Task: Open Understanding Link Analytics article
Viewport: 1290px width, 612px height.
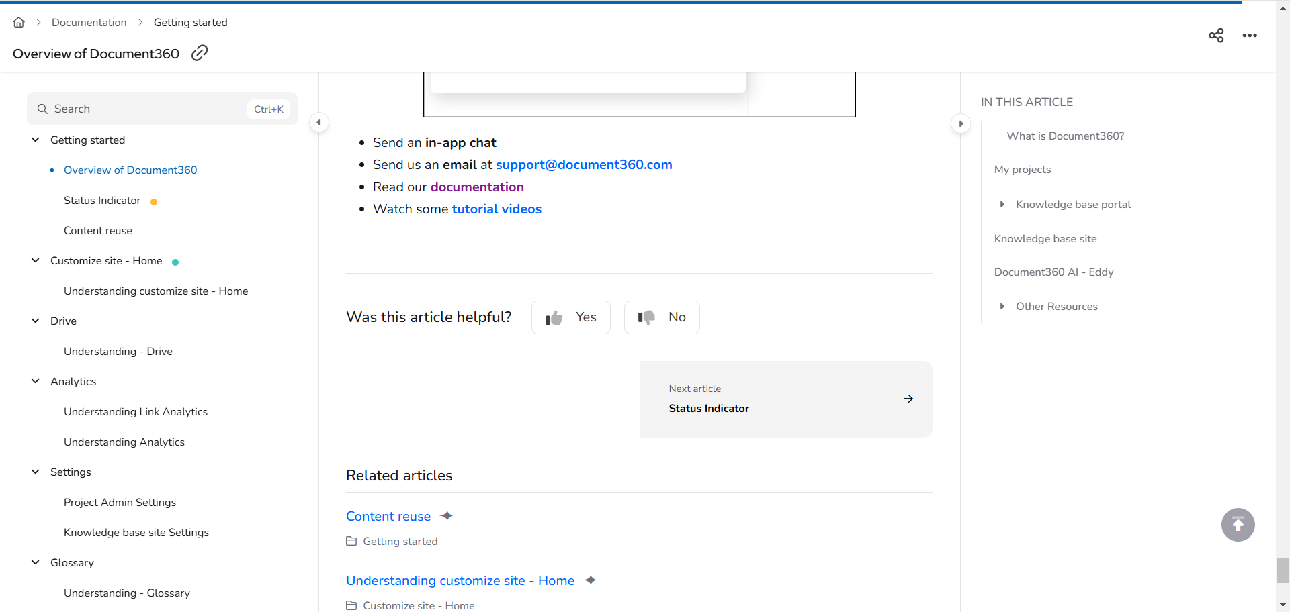Action: (136, 411)
